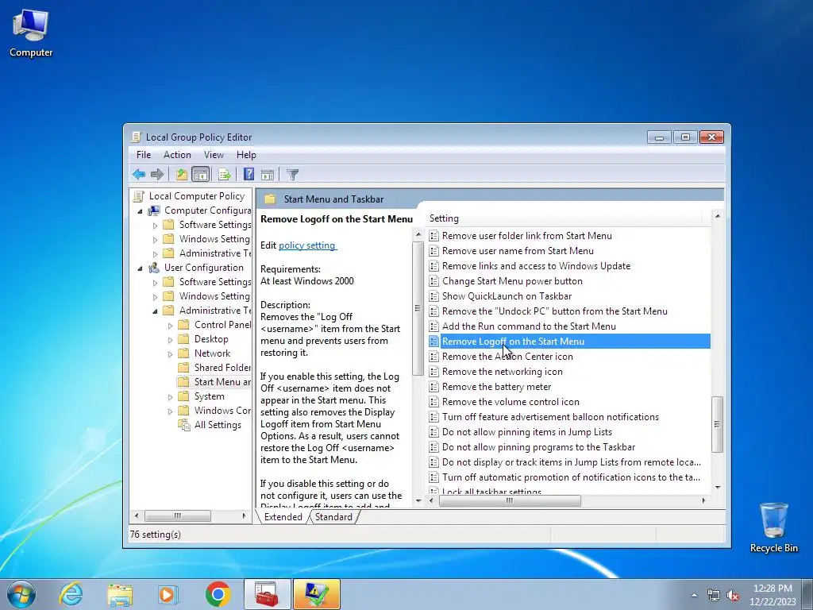Open the Action menu

(177, 155)
